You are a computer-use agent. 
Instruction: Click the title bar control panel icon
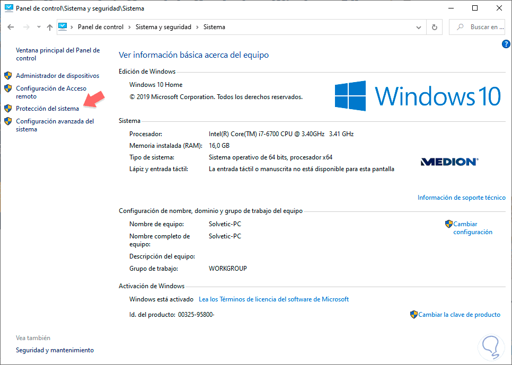[9, 8]
